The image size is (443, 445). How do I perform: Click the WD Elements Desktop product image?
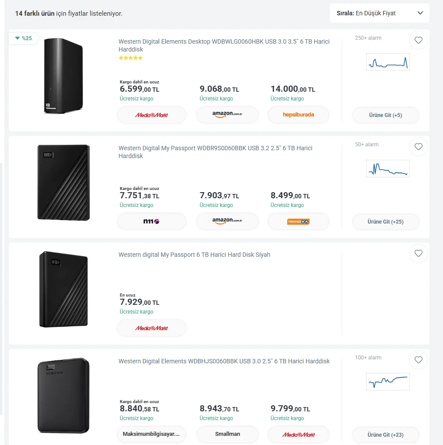63,76
